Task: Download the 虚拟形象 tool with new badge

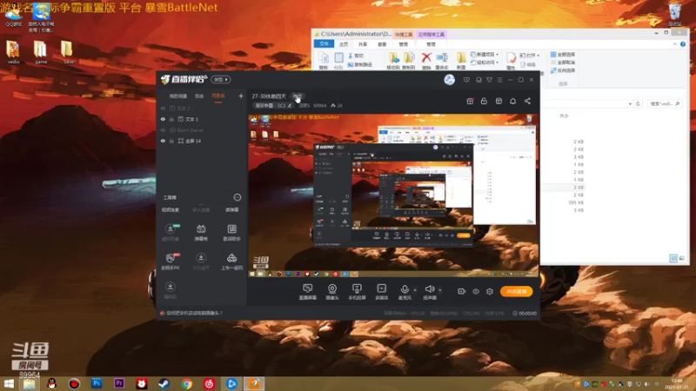Action: (x=171, y=232)
